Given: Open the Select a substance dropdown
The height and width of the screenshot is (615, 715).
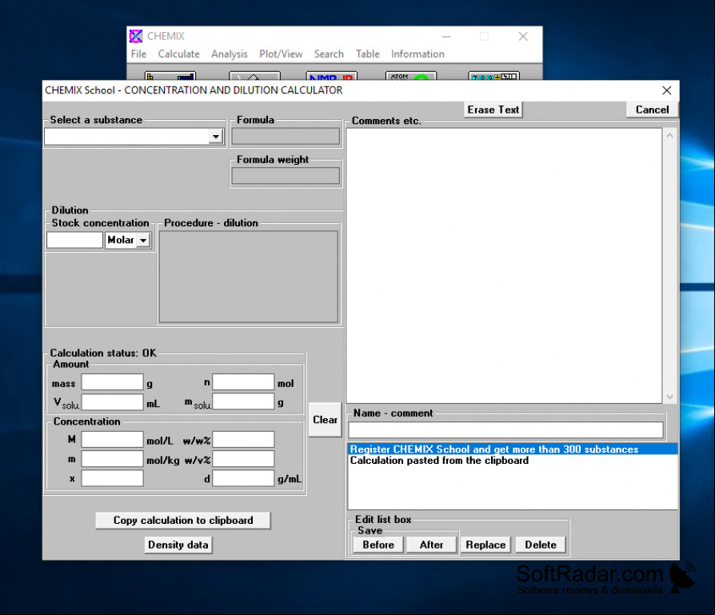Looking at the screenshot, I should click(x=215, y=136).
